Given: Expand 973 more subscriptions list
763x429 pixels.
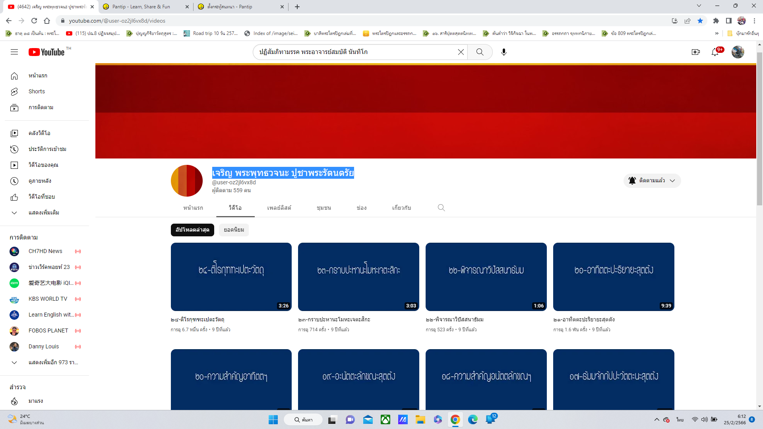Looking at the screenshot, I should (53, 362).
